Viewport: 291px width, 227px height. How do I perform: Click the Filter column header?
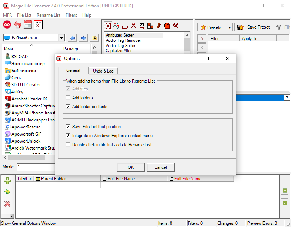tap(224, 39)
